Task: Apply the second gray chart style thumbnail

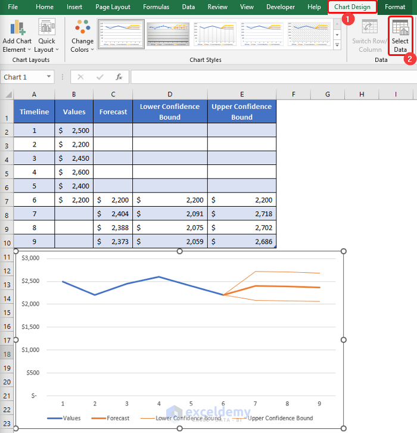Action: 168,35
